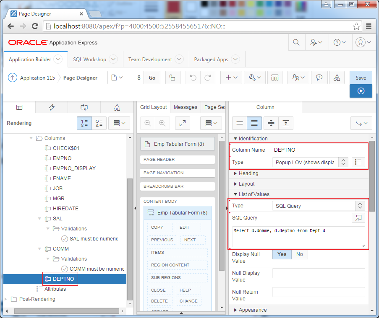Expand the Layout section
This screenshot has width=379, height=318.
pyautogui.click(x=235, y=184)
